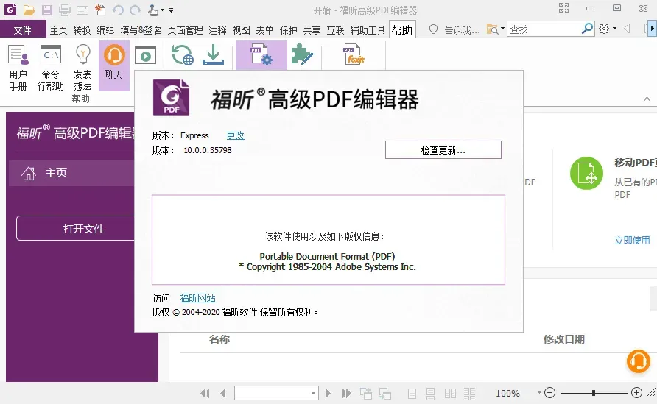Viewport: 657px width, 404px height.
Task: Sort by the 名称 column header
Action: [219, 339]
